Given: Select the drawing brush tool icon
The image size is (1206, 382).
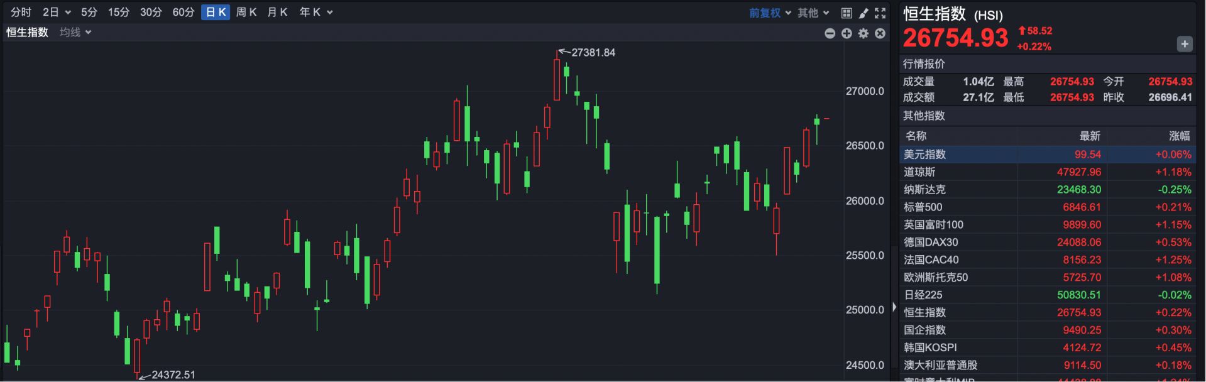Looking at the screenshot, I should click(x=863, y=13).
